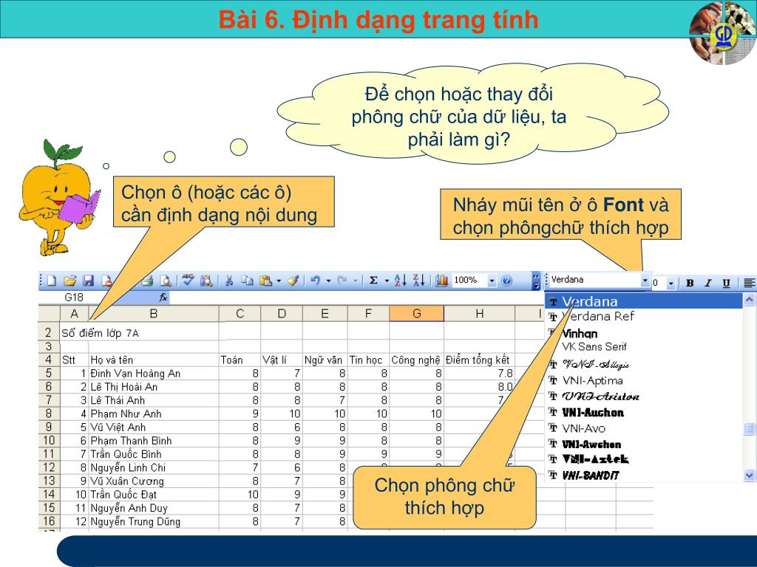The height and width of the screenshot is (567, 757).
Task: Open a file with the Open folder icon
Action: coord(70,281)
